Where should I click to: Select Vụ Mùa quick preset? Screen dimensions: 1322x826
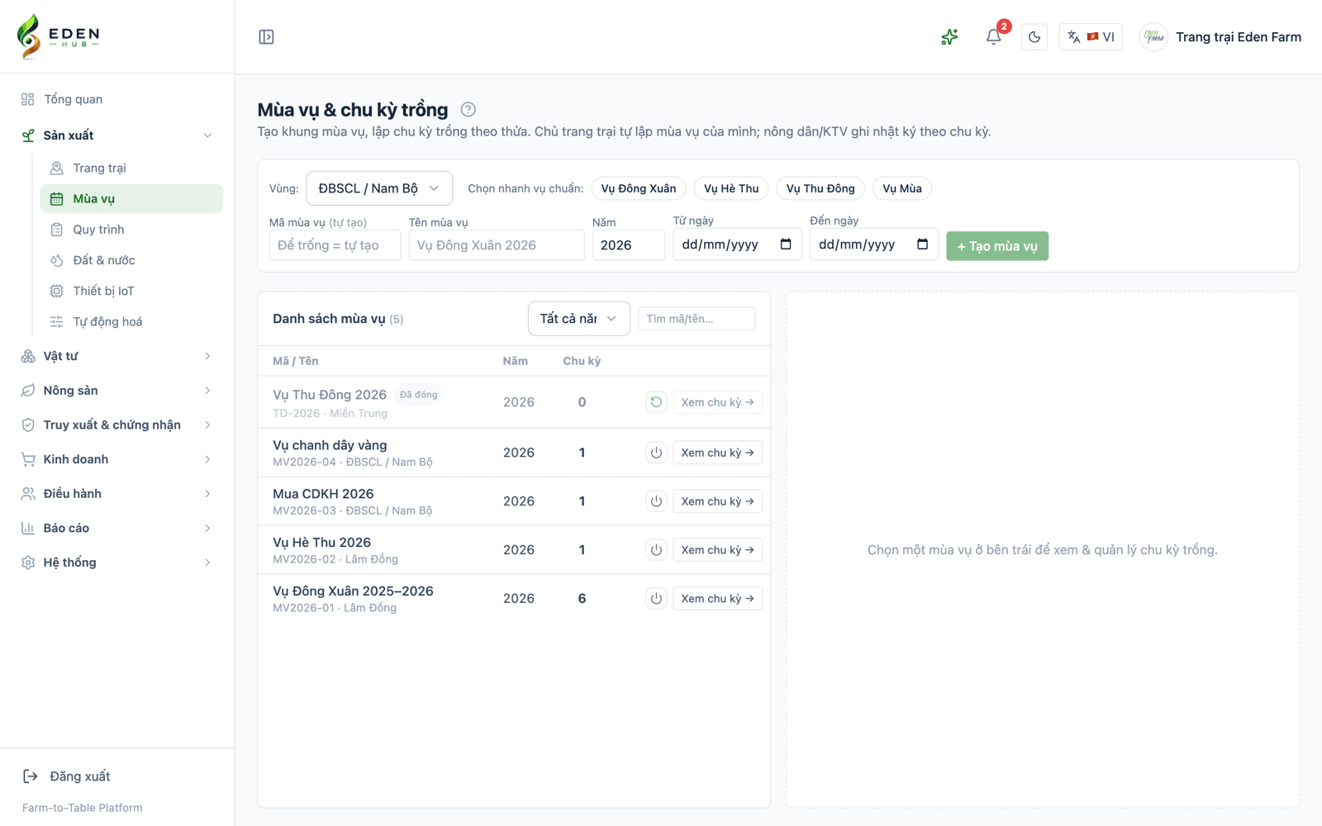tap(902, 188)
